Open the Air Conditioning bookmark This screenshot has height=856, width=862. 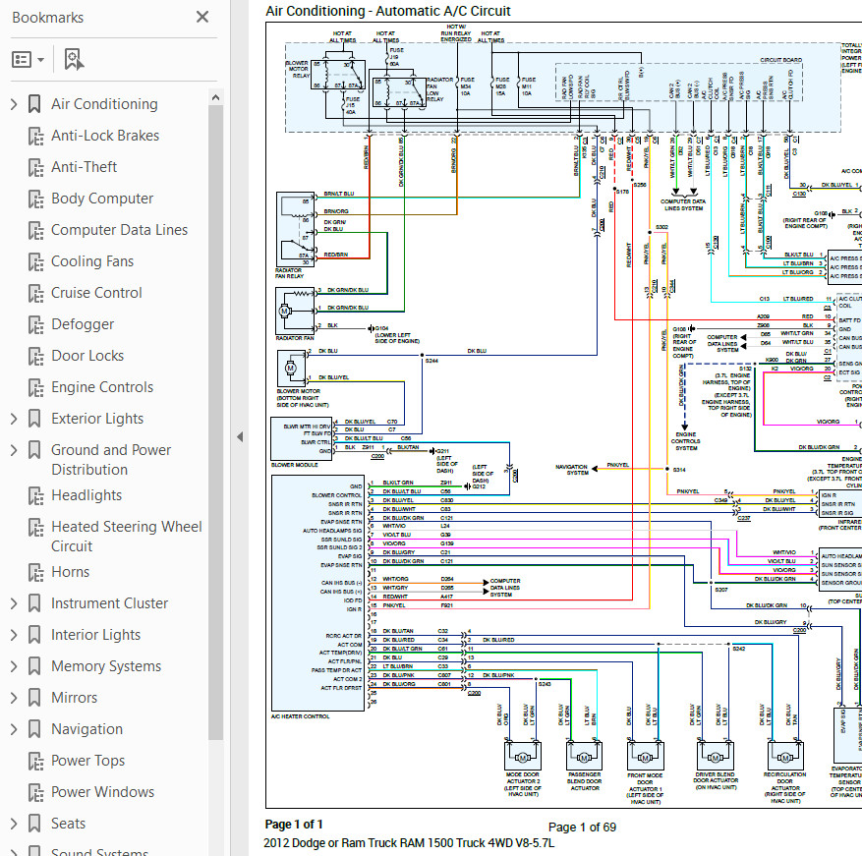click(104, 104)
